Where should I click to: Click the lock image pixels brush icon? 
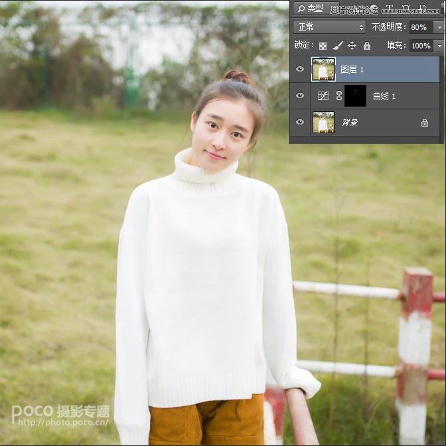pos(337,46)
